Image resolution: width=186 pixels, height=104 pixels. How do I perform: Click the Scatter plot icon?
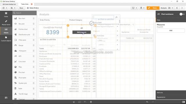point(15,83)
